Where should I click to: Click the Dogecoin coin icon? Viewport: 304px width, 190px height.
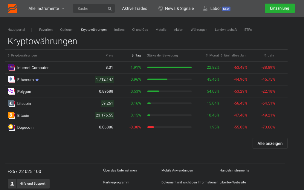(x=11, y=127)
